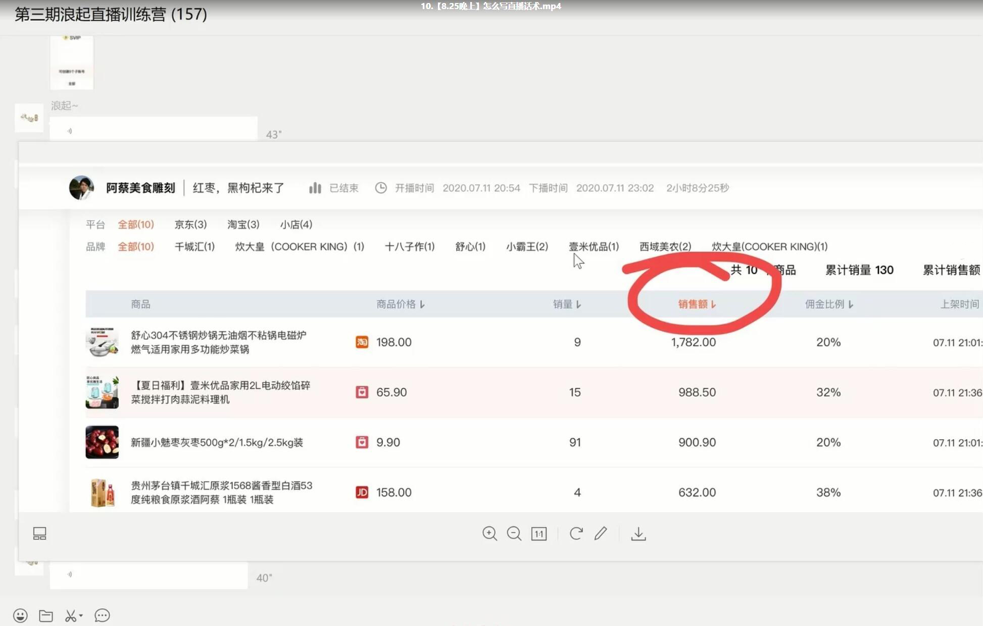Viewport: 983px width, 626px height.
Task: Sort table by 销量 column
Action: point(567,304)
